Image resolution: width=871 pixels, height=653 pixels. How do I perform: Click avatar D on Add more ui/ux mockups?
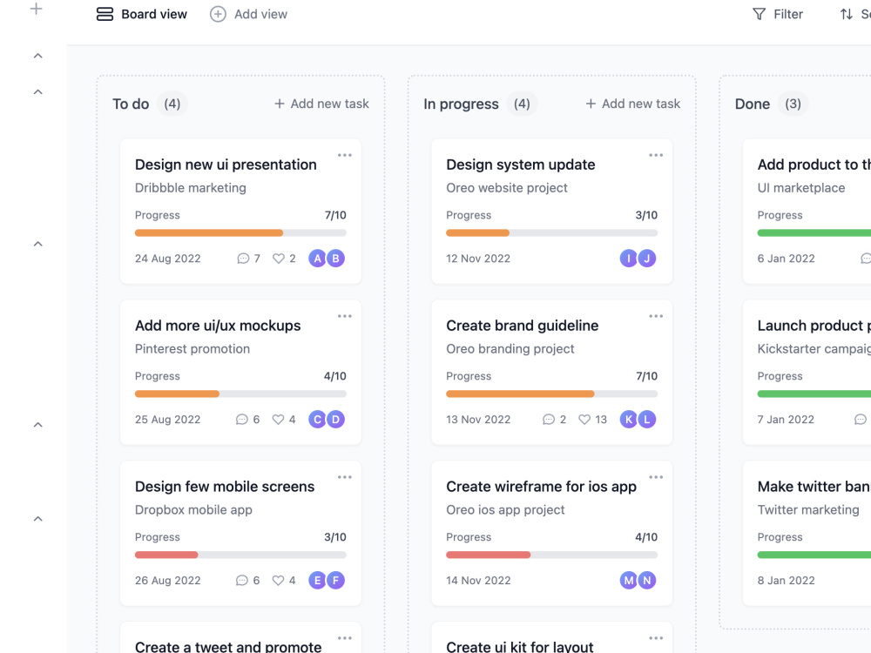pyautogui.click(x=335, y=420)
